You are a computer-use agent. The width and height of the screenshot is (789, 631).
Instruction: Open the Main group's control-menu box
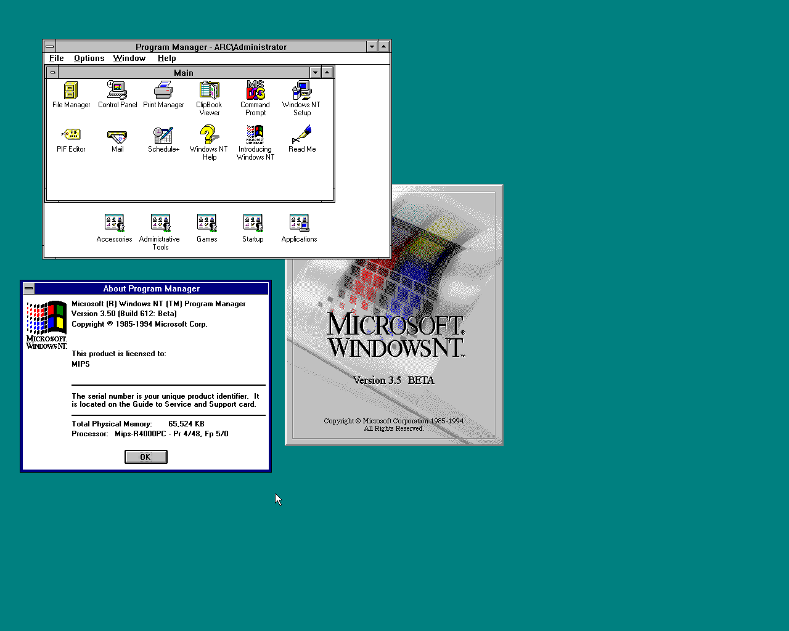[x=52, y=73]
